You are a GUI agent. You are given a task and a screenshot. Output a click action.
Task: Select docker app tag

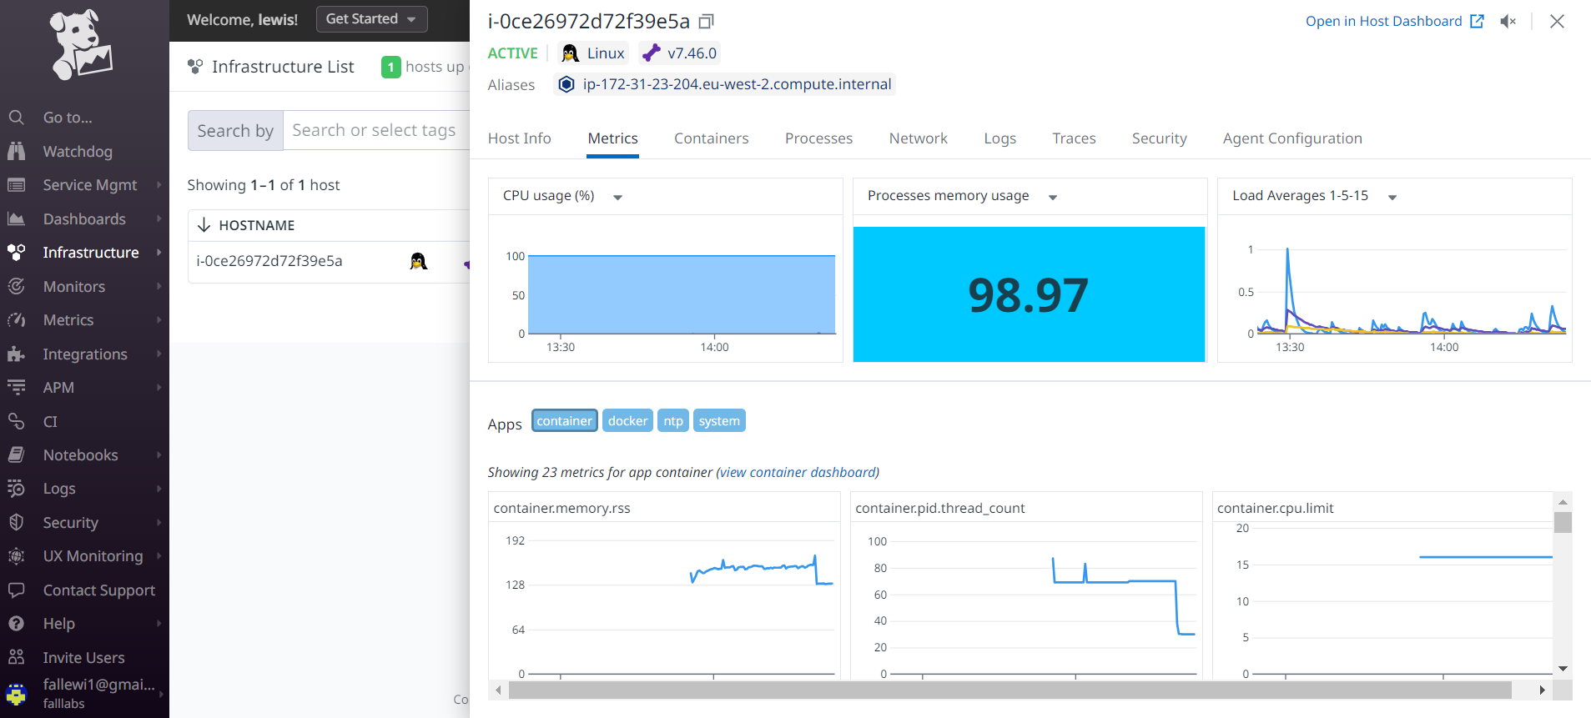[x=627, y=421]
